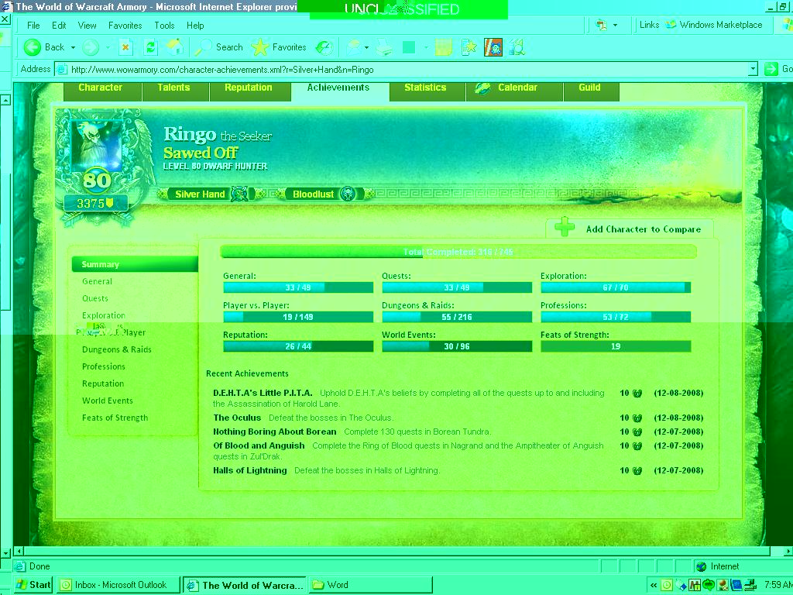
Task: Click the Research magnifier toolbar icon
Action: [517, 47]
